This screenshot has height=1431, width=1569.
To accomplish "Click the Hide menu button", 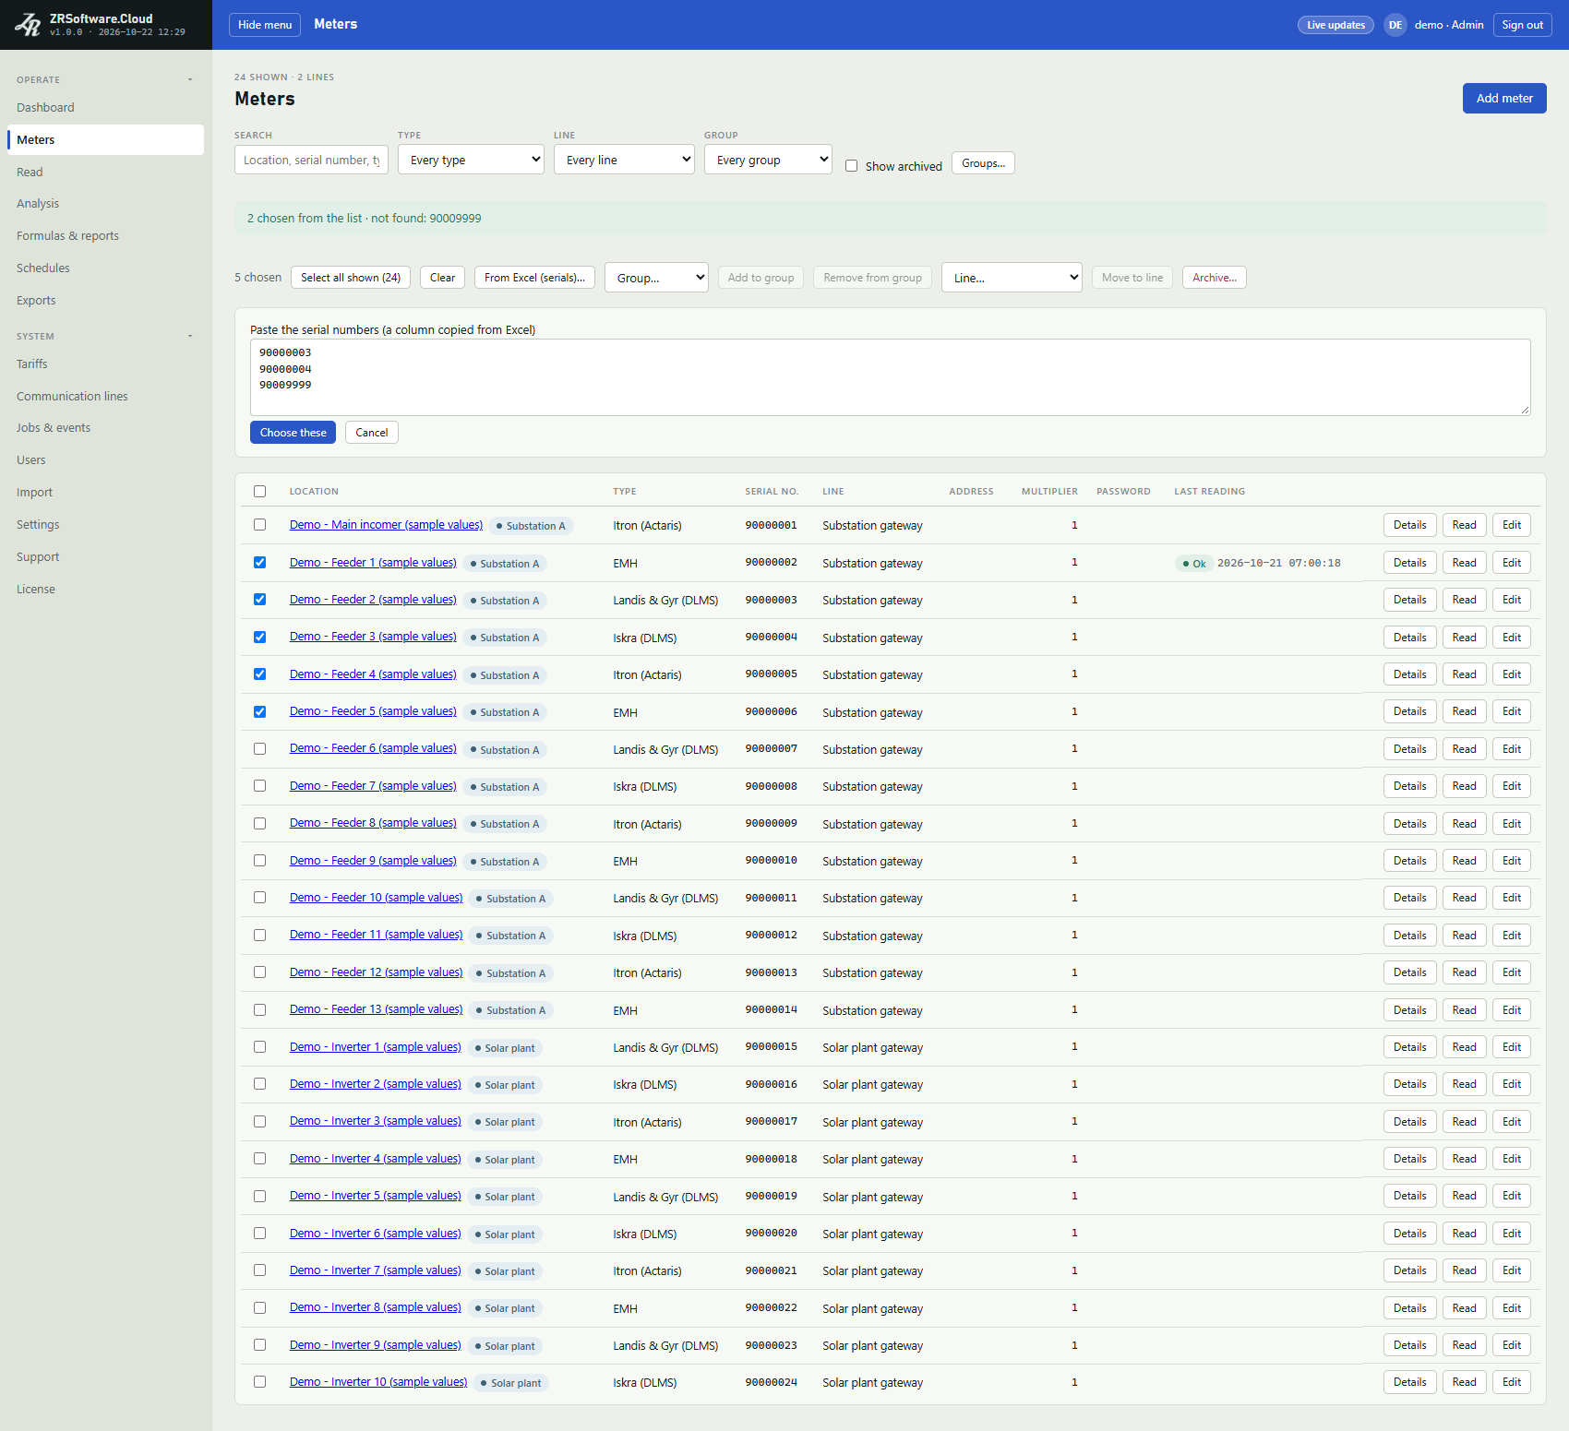I will (265, 25).
